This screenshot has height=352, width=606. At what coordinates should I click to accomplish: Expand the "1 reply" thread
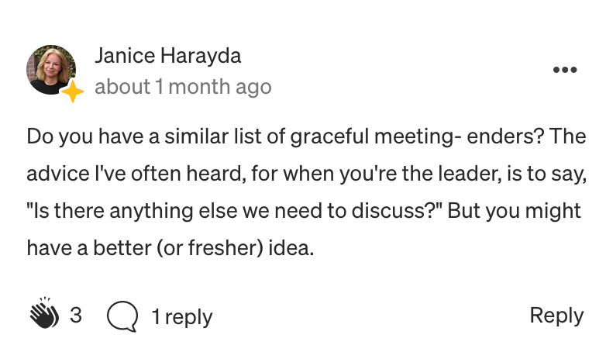tap(182, 317)
